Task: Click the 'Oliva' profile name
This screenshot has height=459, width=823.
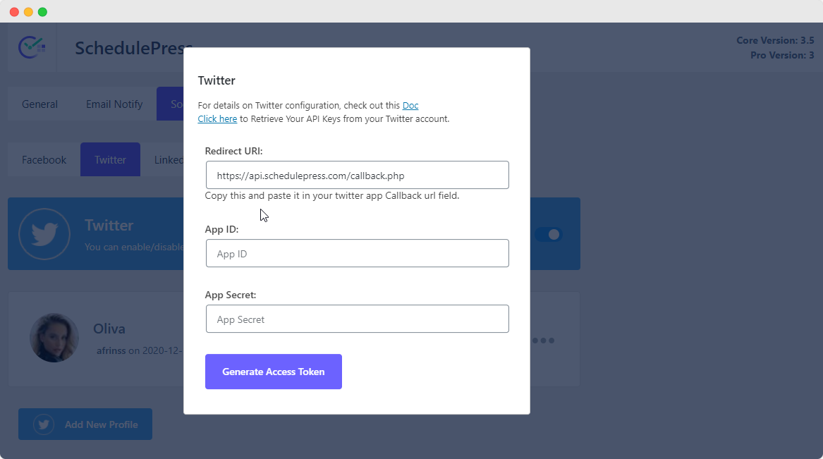Action: coord(109,329)
